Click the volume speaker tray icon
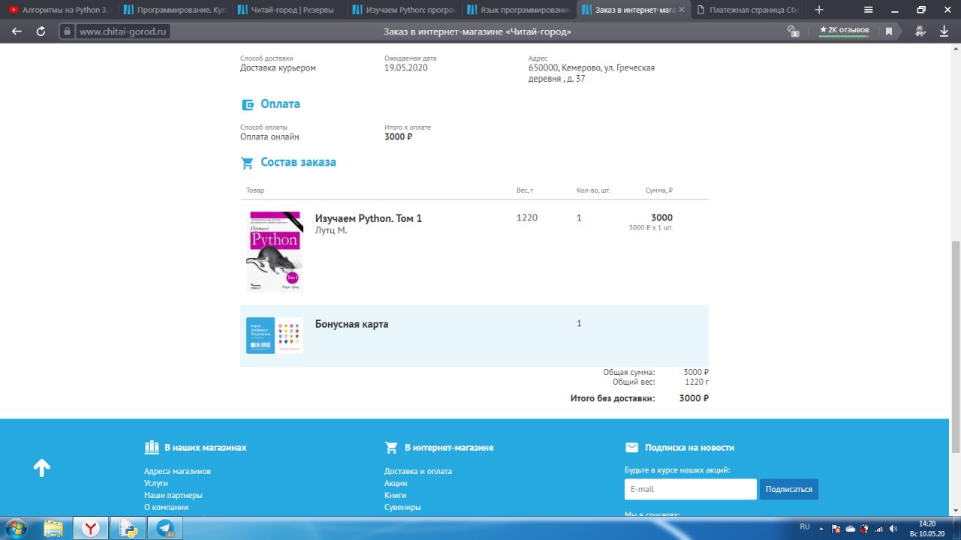This screenshot has height=540, width=961. pos(893,529)
